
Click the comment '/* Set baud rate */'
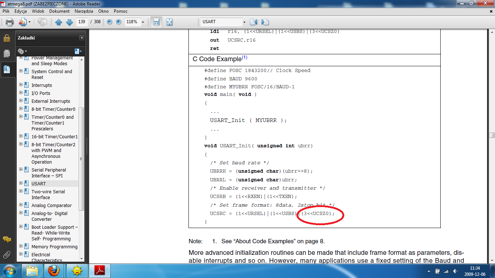click(240, 163)
